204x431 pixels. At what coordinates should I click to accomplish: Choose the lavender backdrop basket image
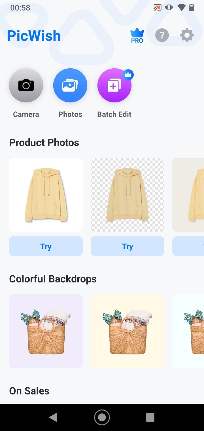(x=46, y=331)
